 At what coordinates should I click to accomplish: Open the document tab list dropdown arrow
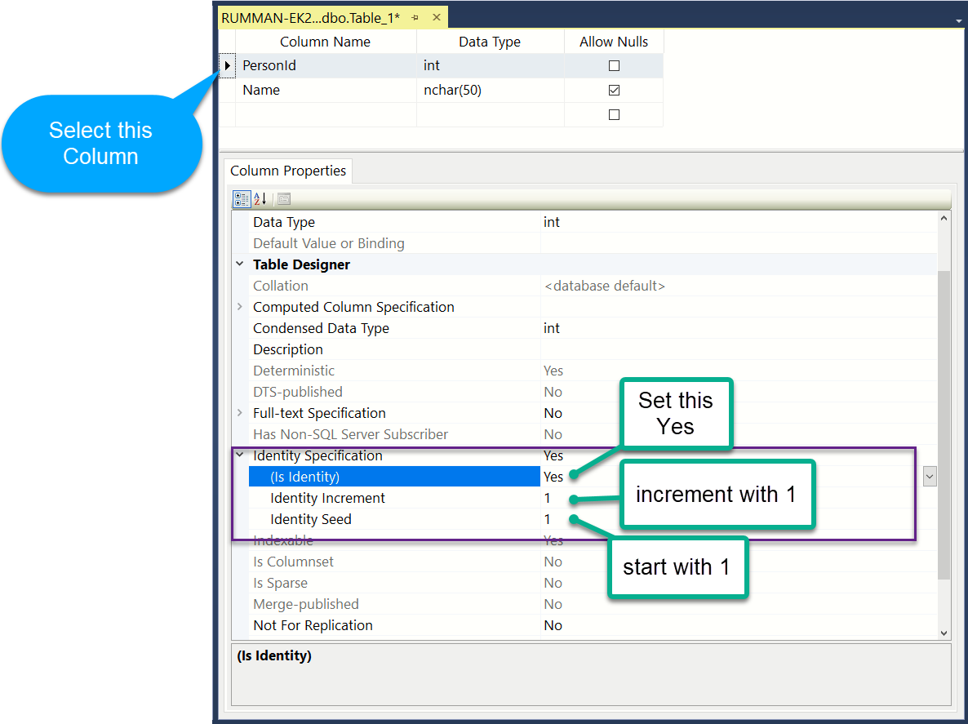(x=957, y=19)
